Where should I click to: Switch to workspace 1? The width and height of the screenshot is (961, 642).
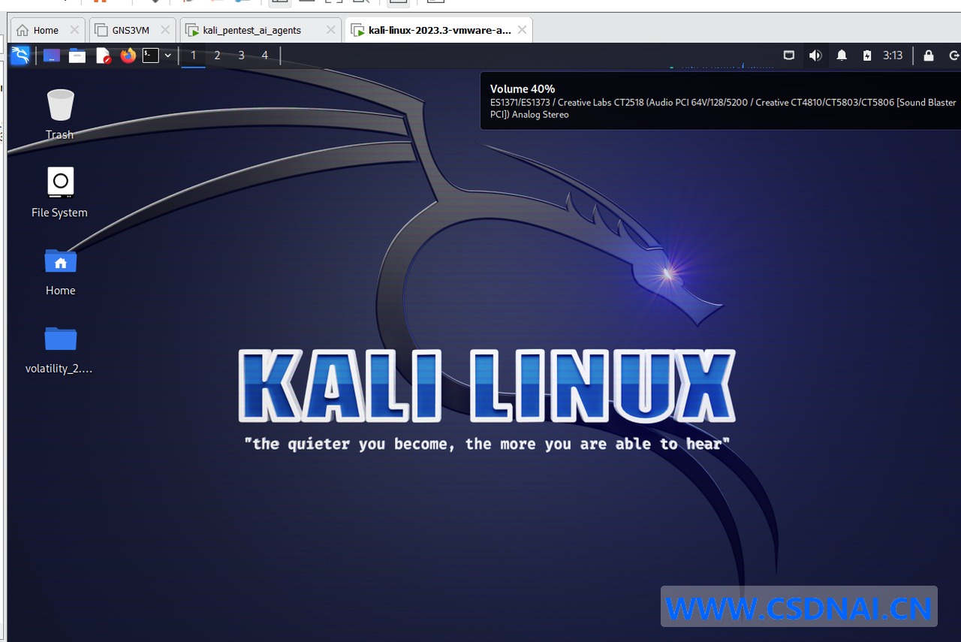tap(194, 56)
